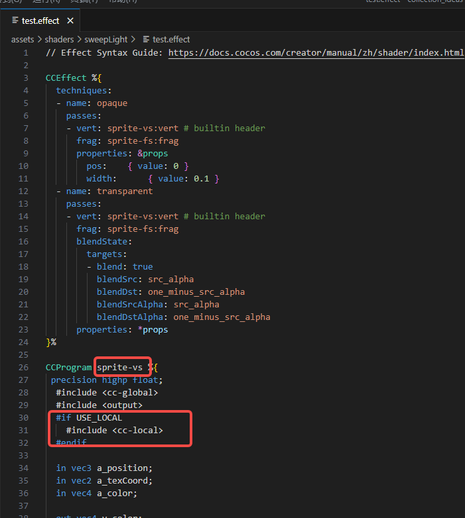This screenshot has height=518, width=465.
Task: Click the 'targets:' key
Action: tap(107, 254)
